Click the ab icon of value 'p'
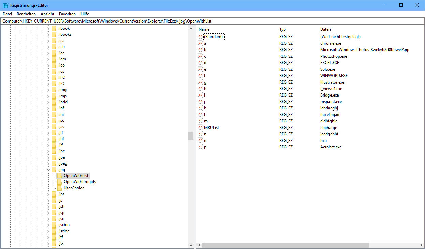425x249 pixels. [201, 147]
